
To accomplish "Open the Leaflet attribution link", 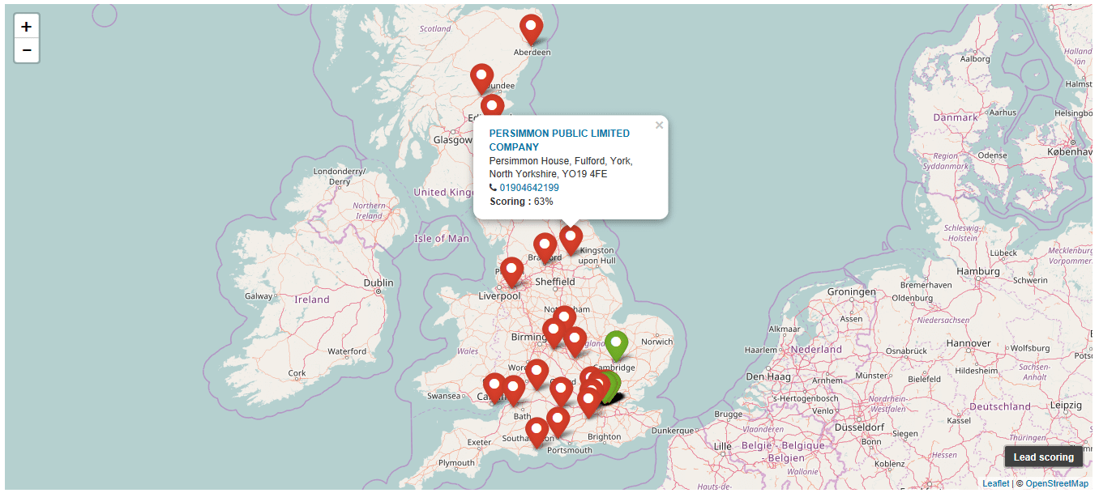I will coord(996,483).
